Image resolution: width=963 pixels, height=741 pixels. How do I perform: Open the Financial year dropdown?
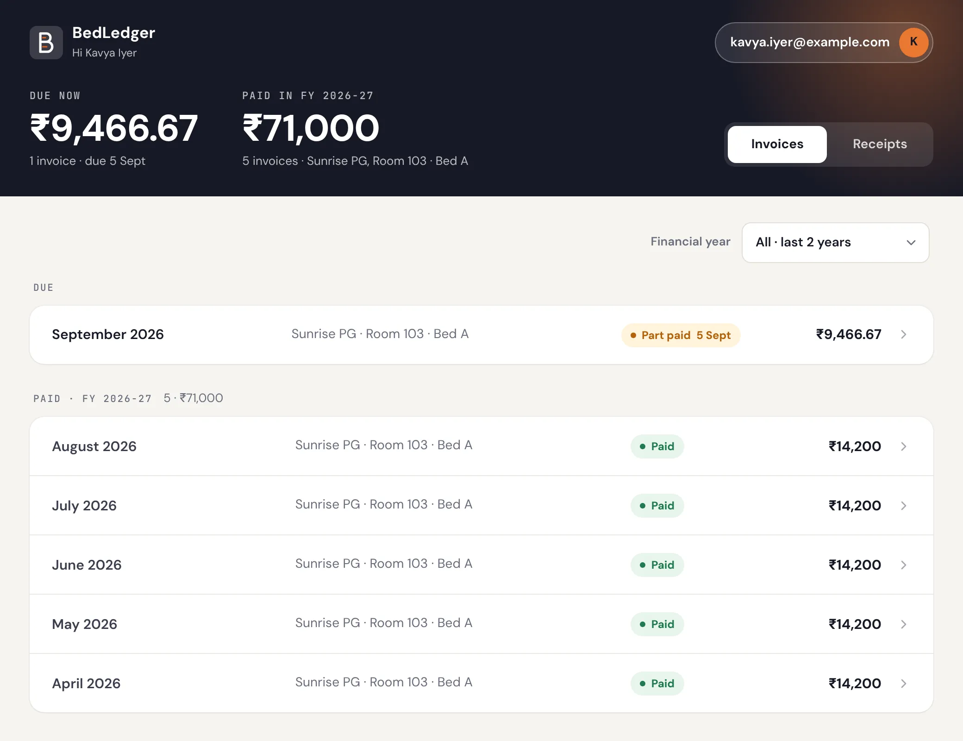(x=835, y=243)
